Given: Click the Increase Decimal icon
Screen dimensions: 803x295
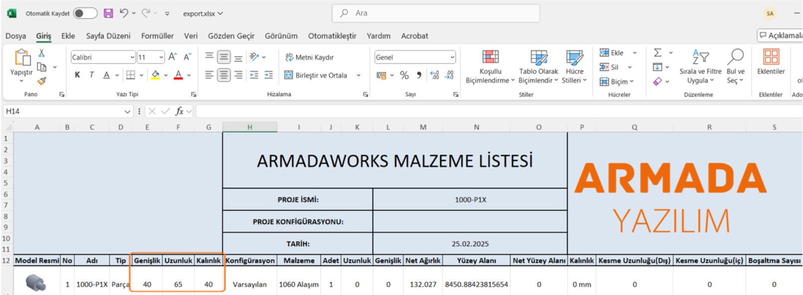Looking at the screenshot, I should [435, 75].
